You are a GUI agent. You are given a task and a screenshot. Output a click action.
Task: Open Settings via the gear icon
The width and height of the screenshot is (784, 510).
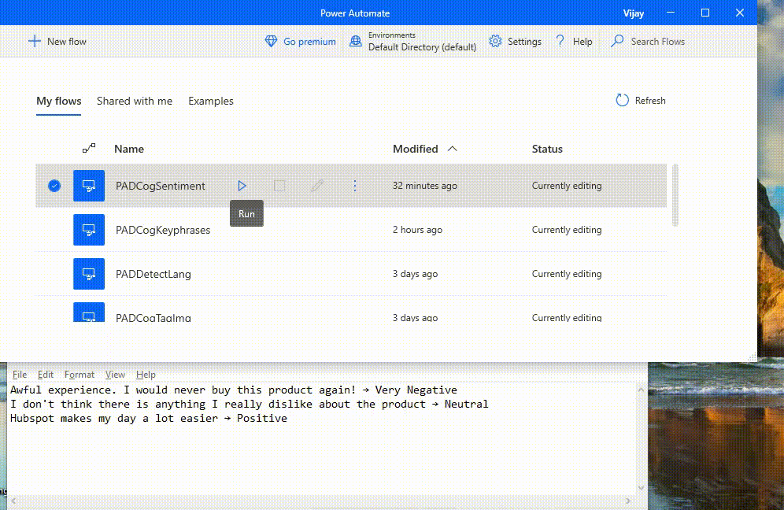[495, 42]
